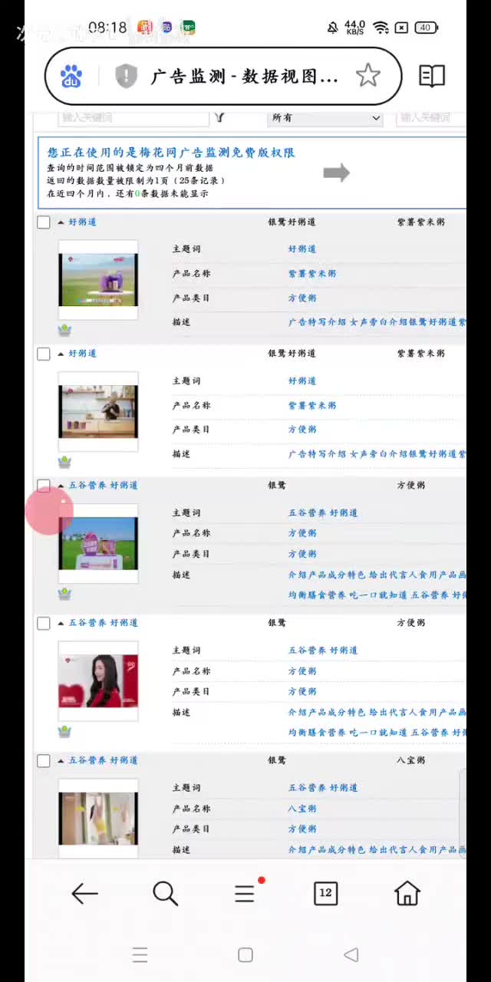The width and height of the screenshot is (491, 982).
Task: Tap basket icon under purple porridge field thumbnail
Action: tap(64, 330)
